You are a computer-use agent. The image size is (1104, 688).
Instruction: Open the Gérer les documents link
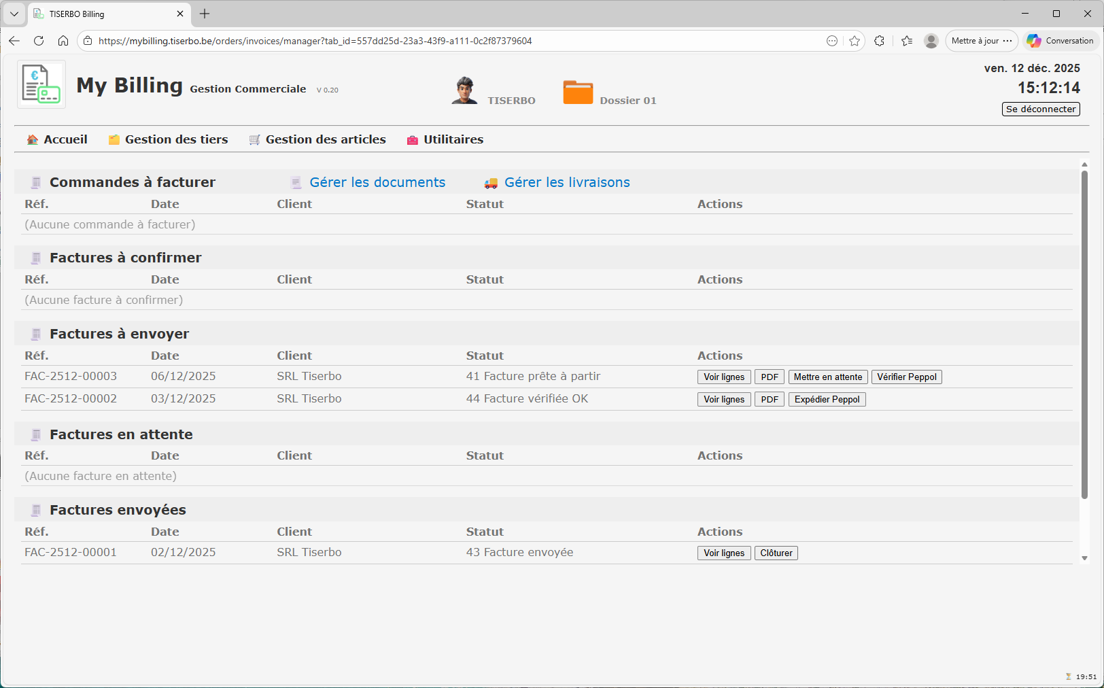point(377,182)
